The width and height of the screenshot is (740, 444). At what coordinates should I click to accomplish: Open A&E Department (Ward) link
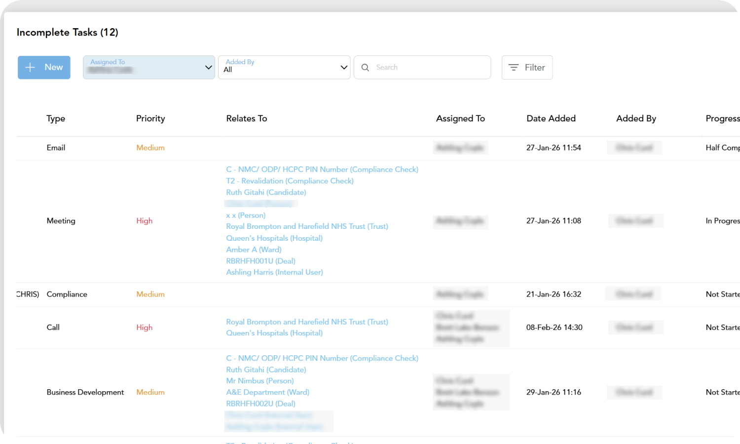pyautogui.click(x=267, y=392)
